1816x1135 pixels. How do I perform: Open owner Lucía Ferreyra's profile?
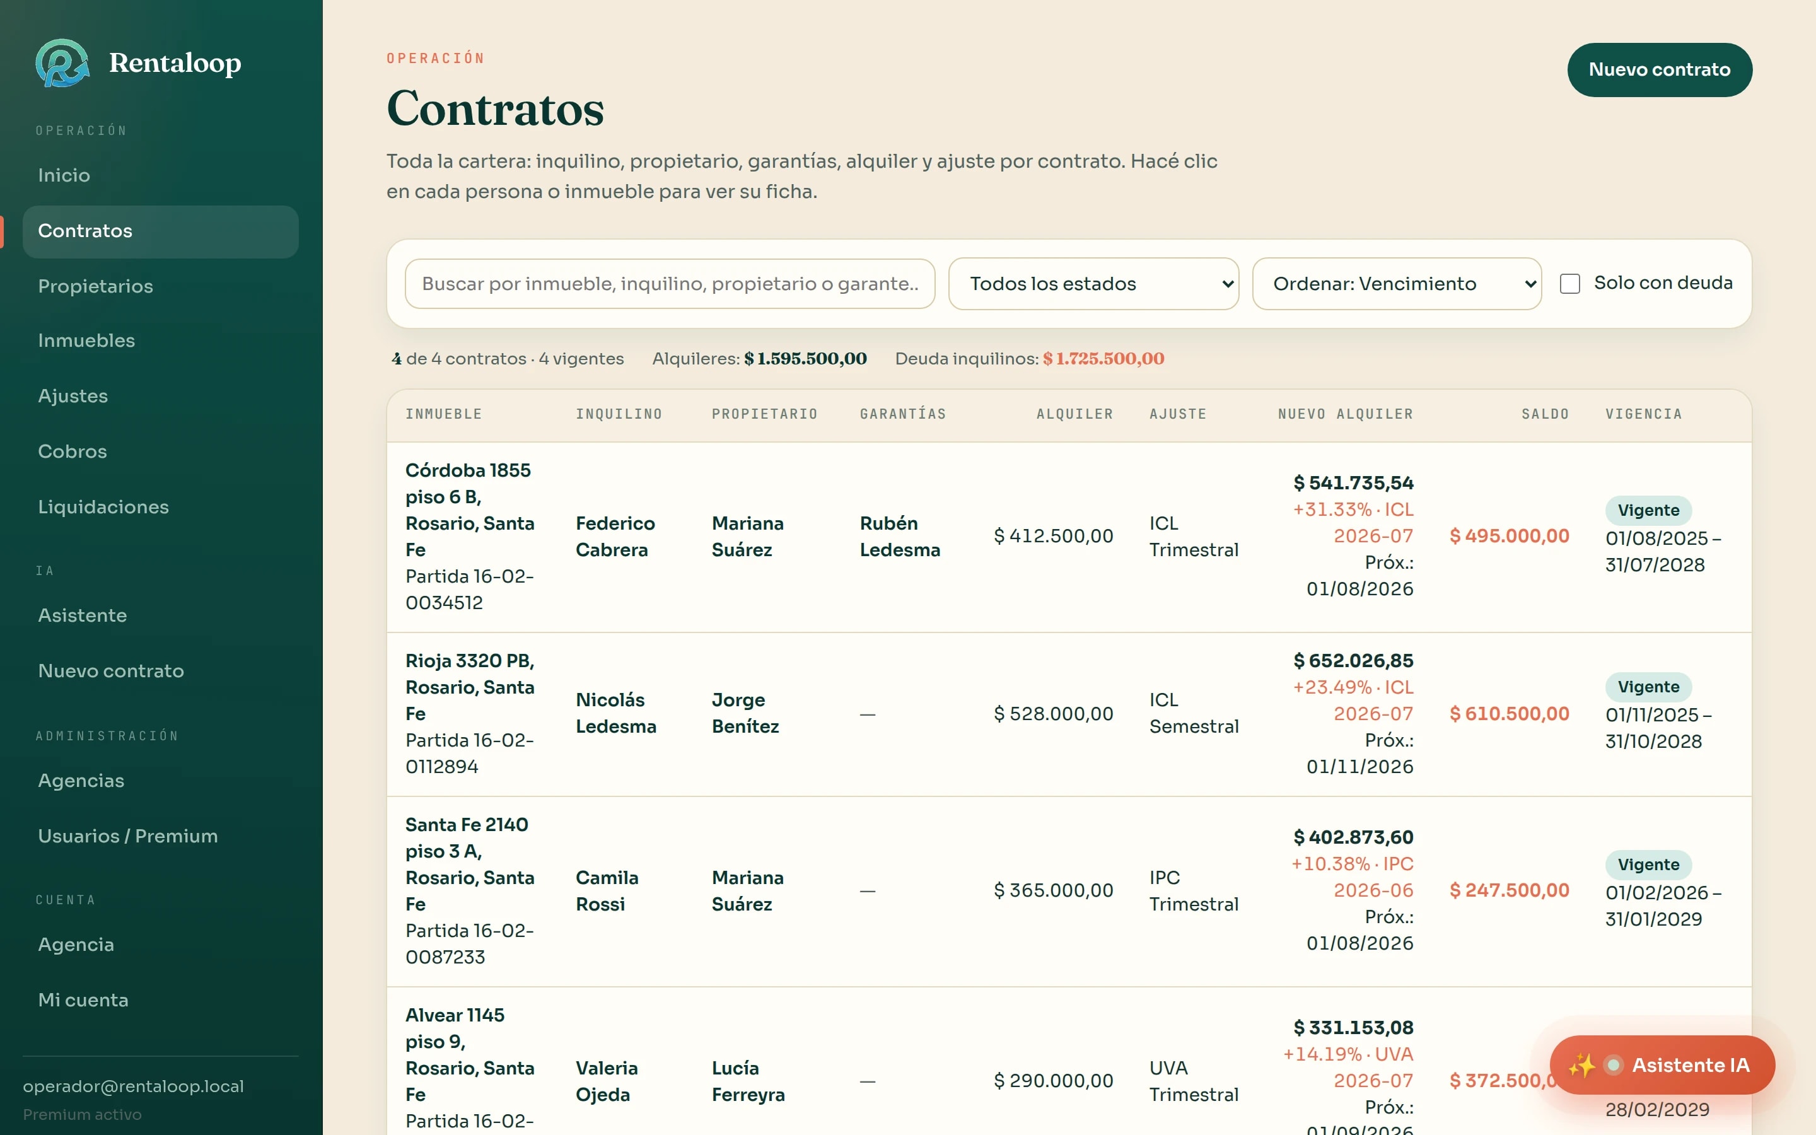[748, 1081]
